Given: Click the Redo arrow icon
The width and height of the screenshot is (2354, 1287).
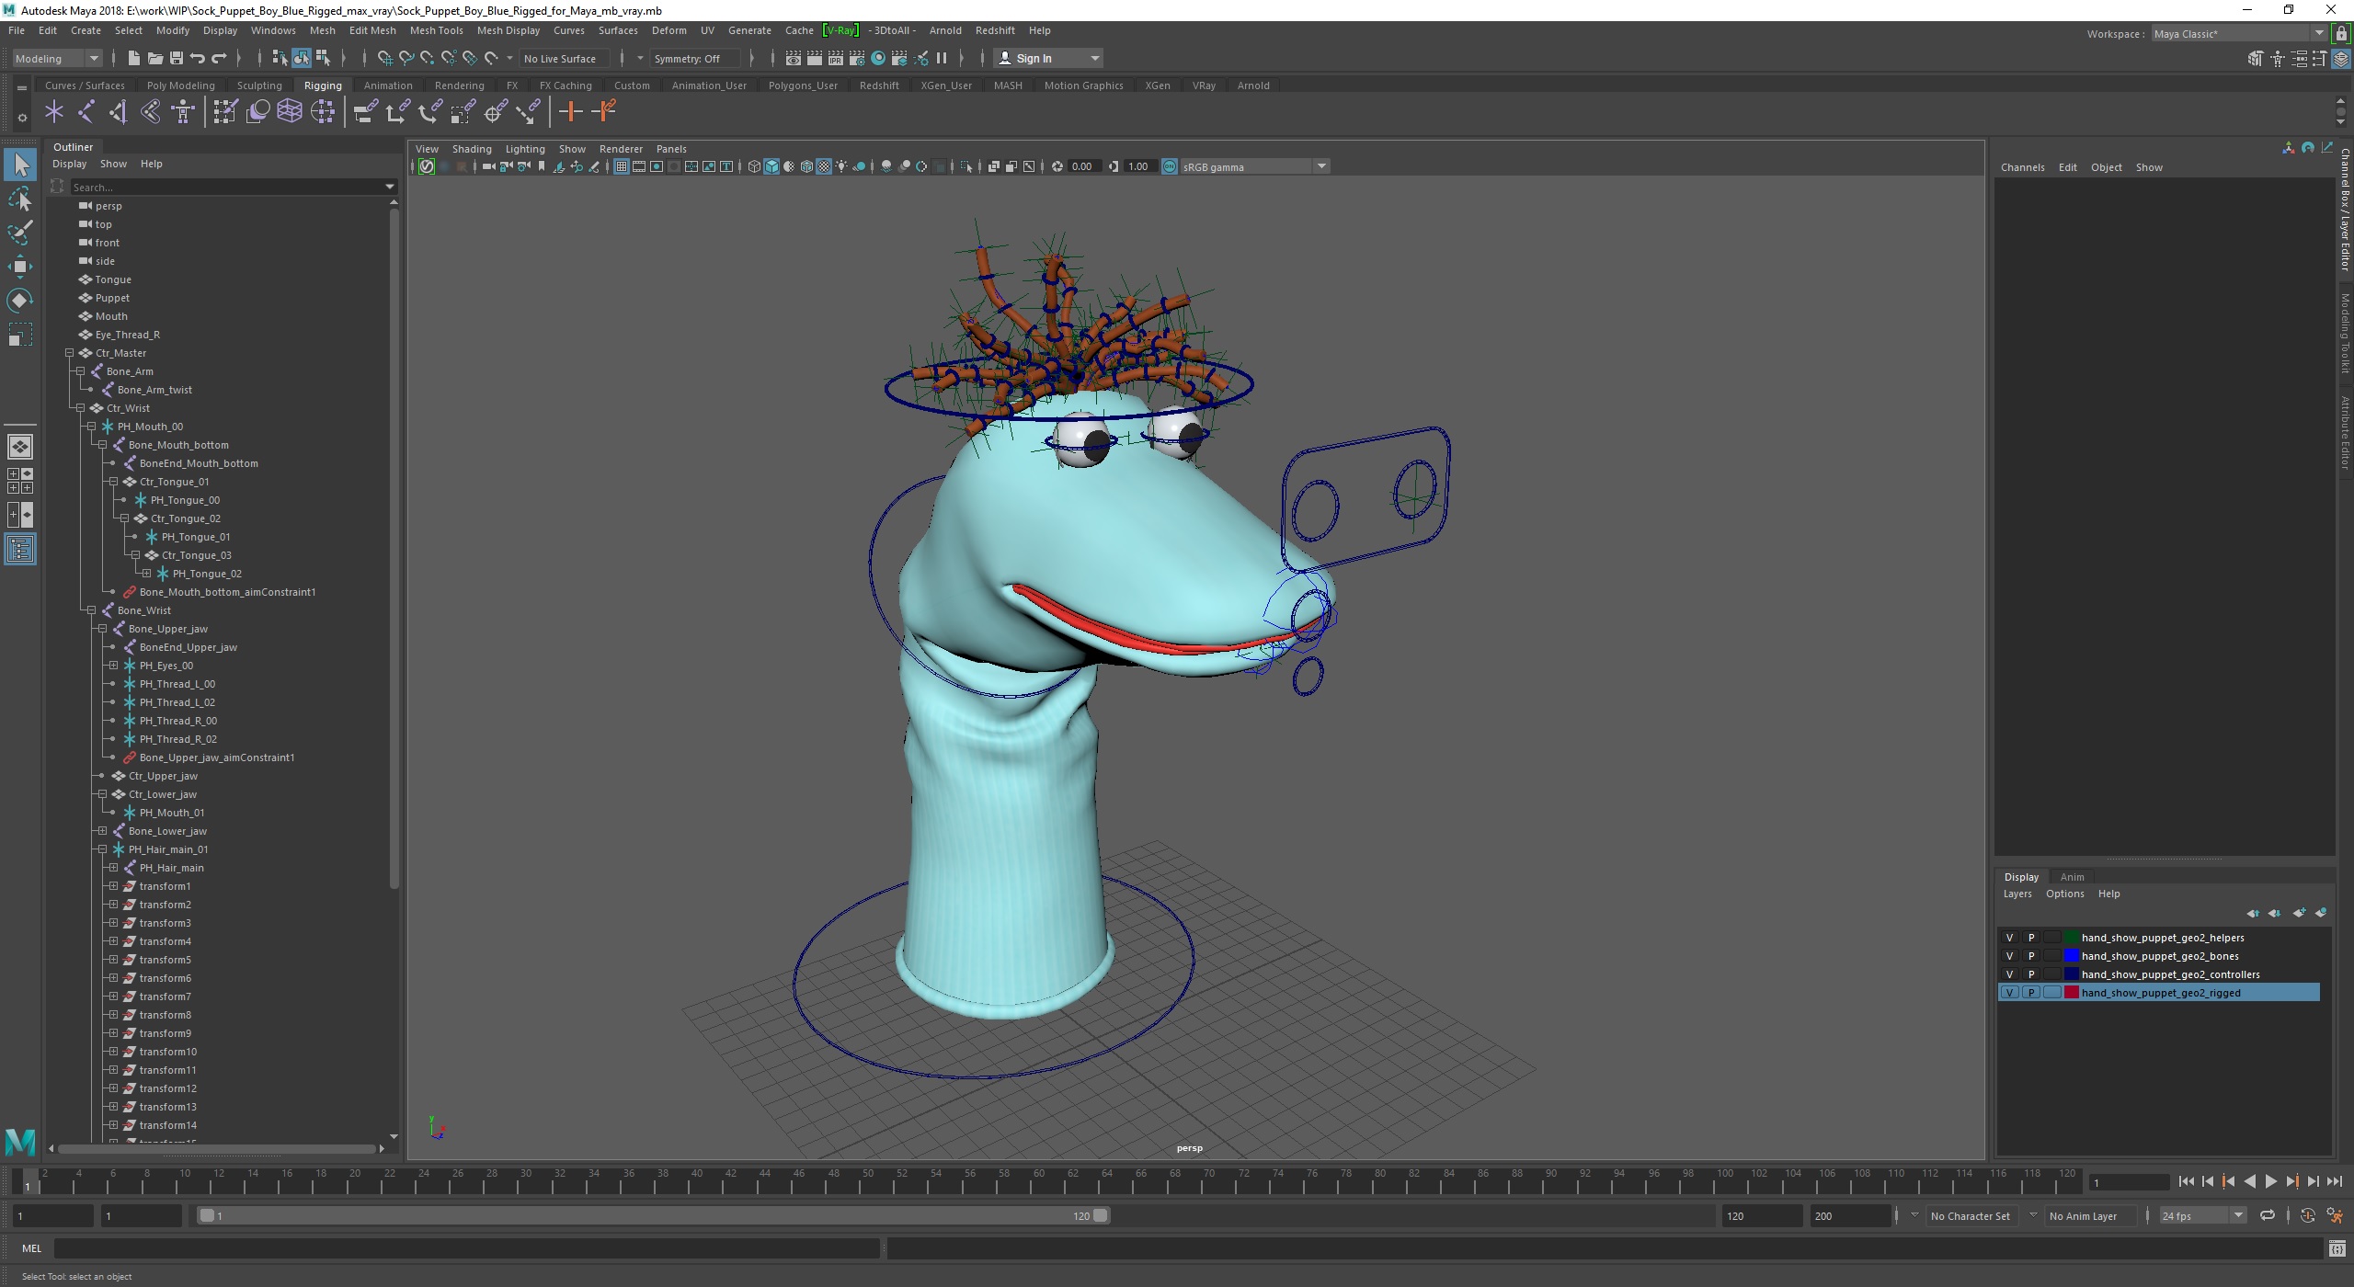Looking at the screenshot, I should click(x=219, y=58).
